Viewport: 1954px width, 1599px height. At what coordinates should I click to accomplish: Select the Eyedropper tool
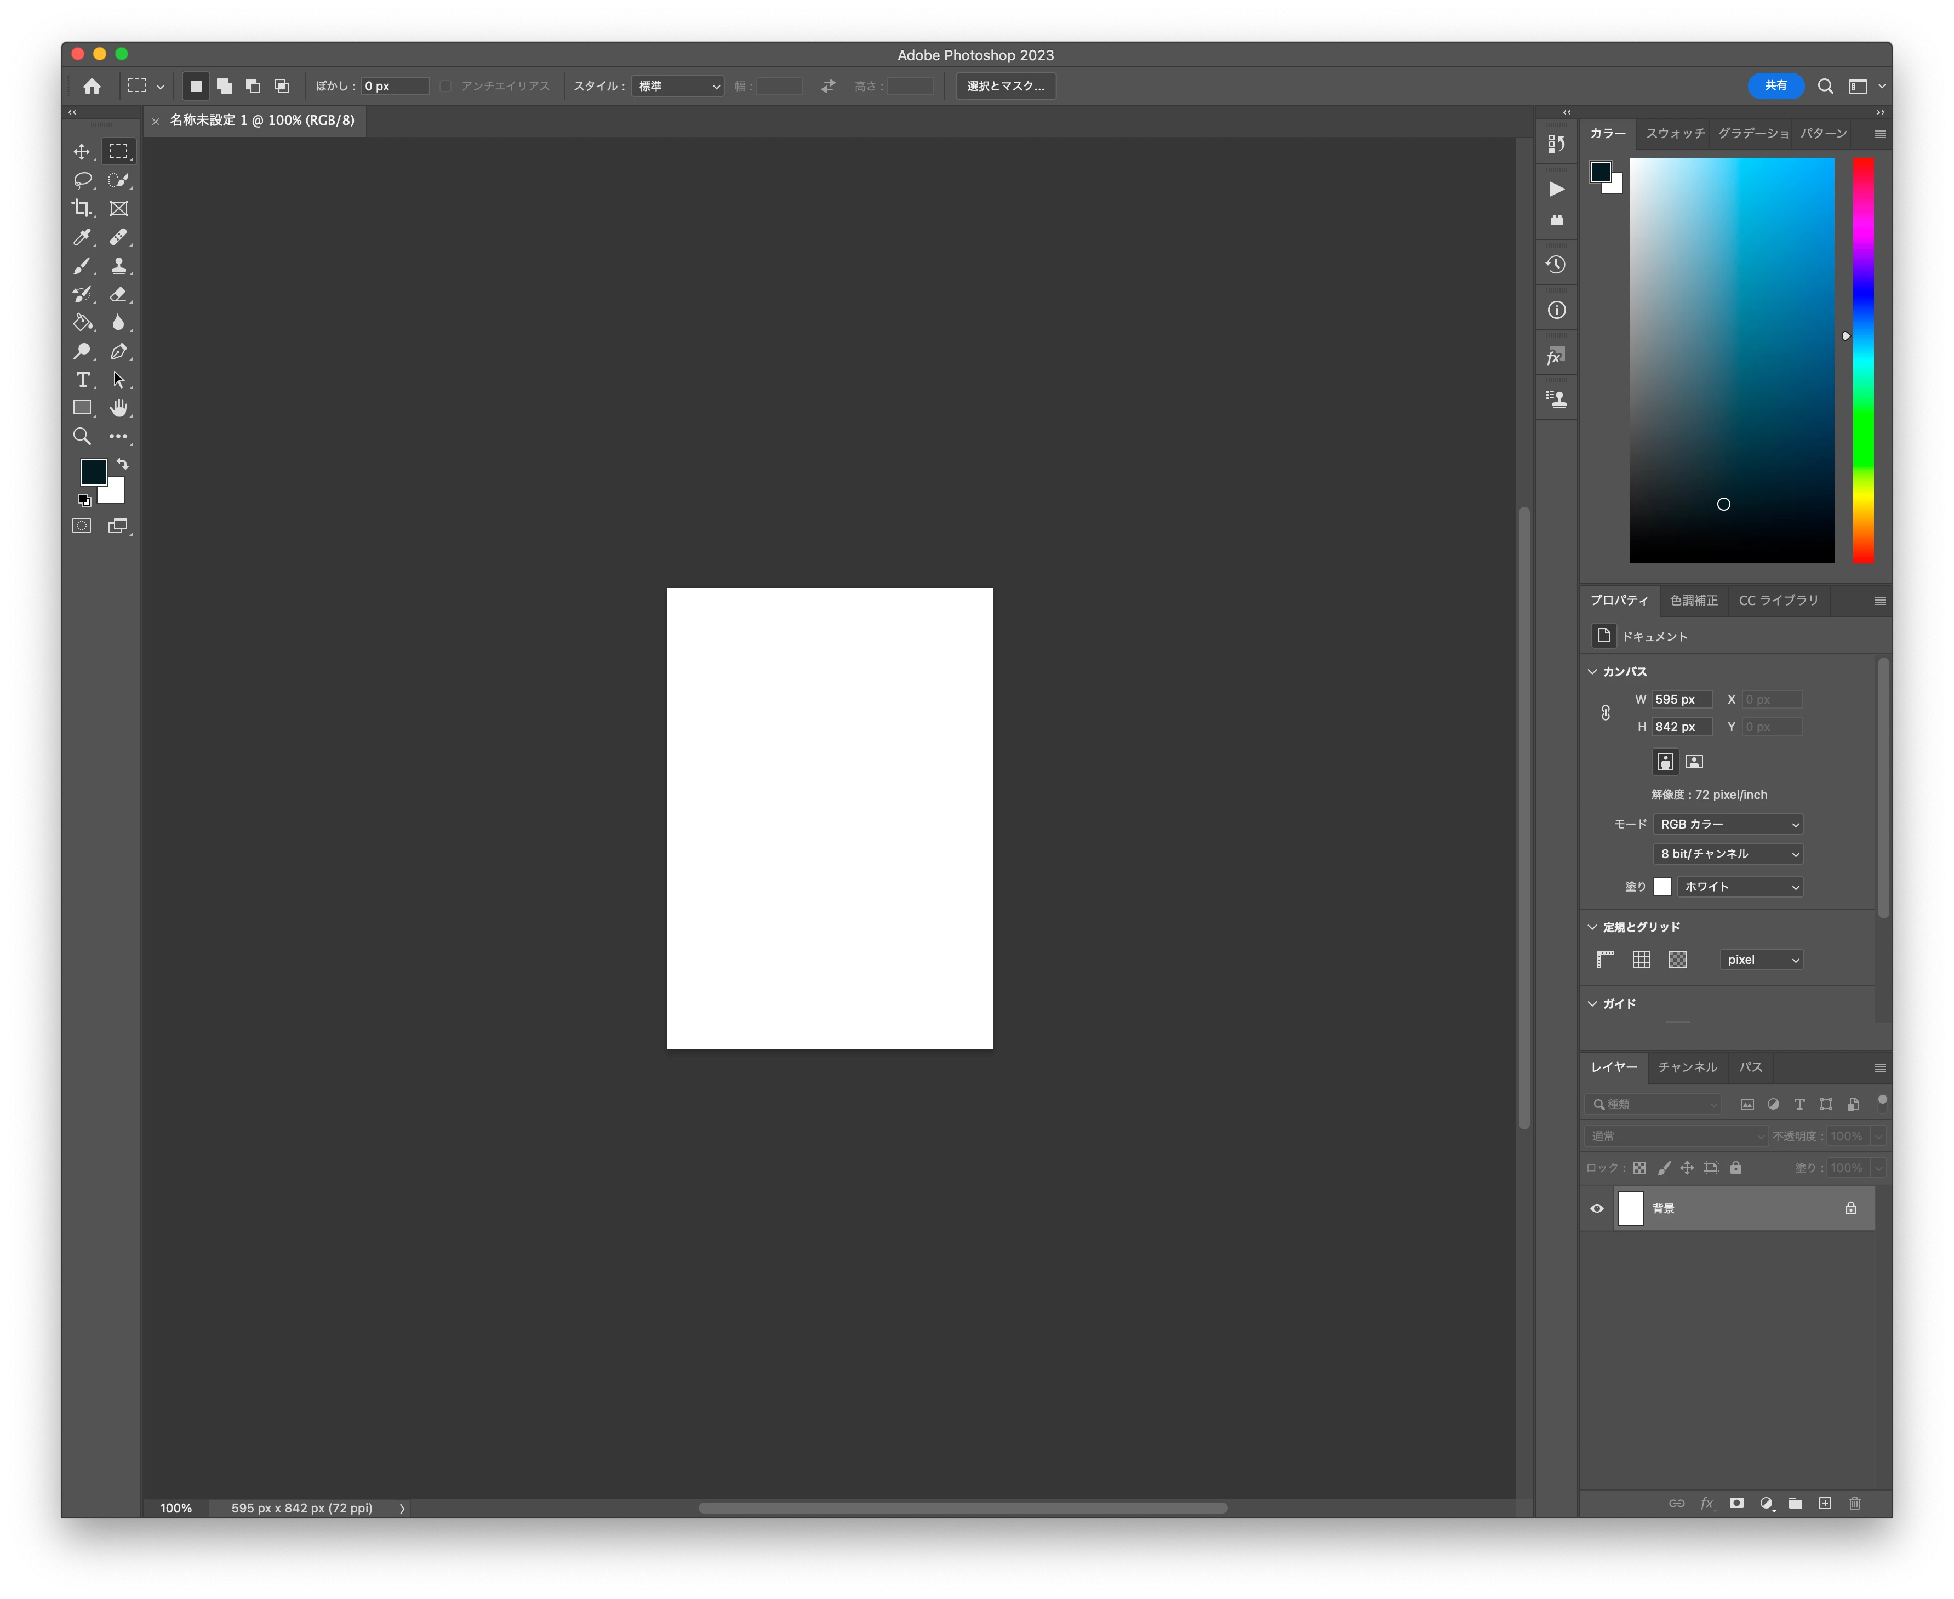tap(82, 238)
